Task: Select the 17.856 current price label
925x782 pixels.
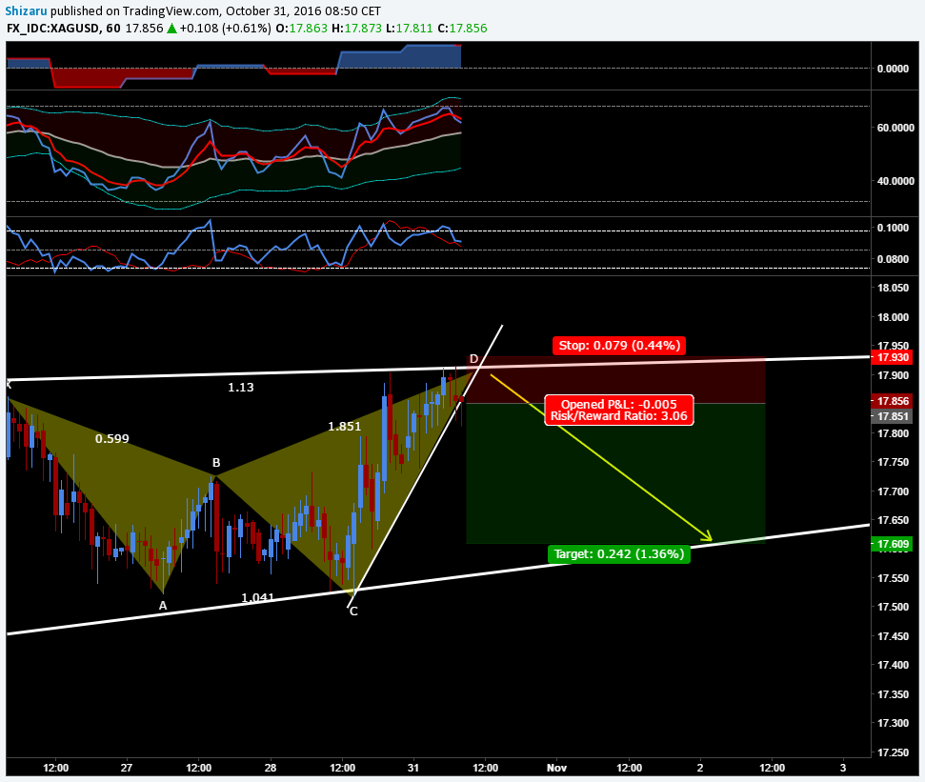Action: point(892,401)
